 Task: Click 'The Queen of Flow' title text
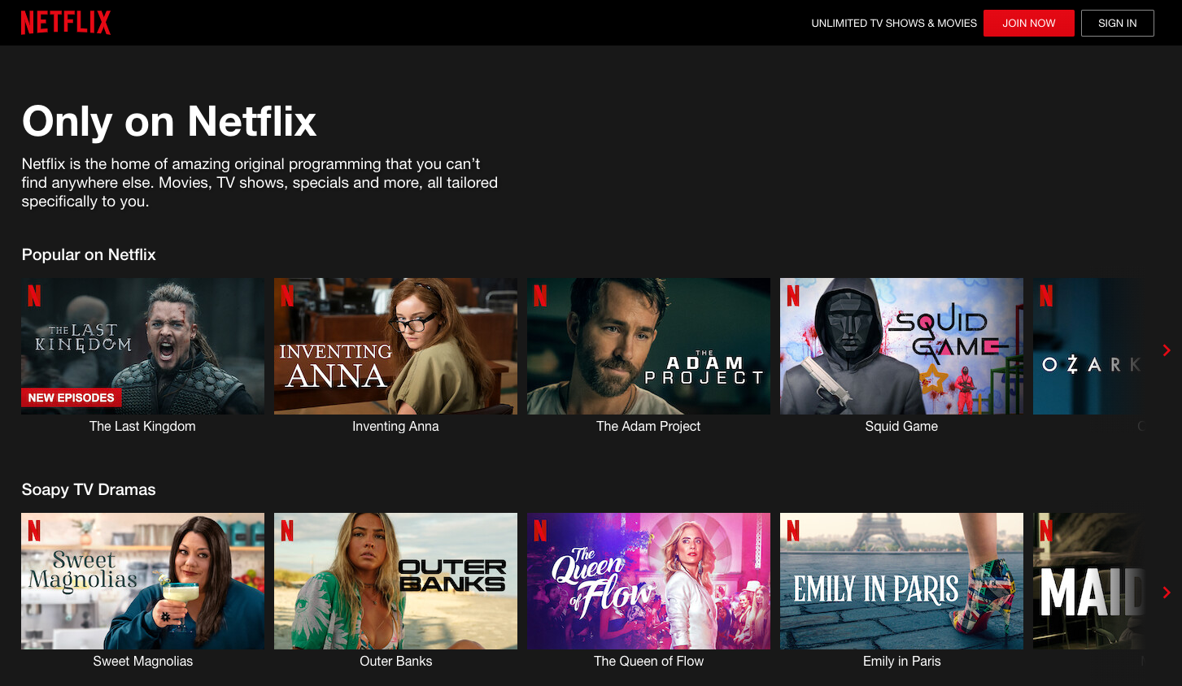click(648, 661)
